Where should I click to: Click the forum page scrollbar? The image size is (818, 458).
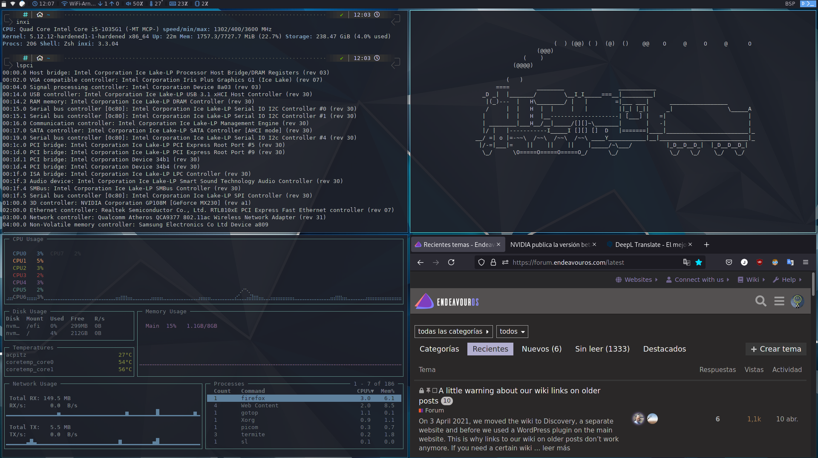813,284
